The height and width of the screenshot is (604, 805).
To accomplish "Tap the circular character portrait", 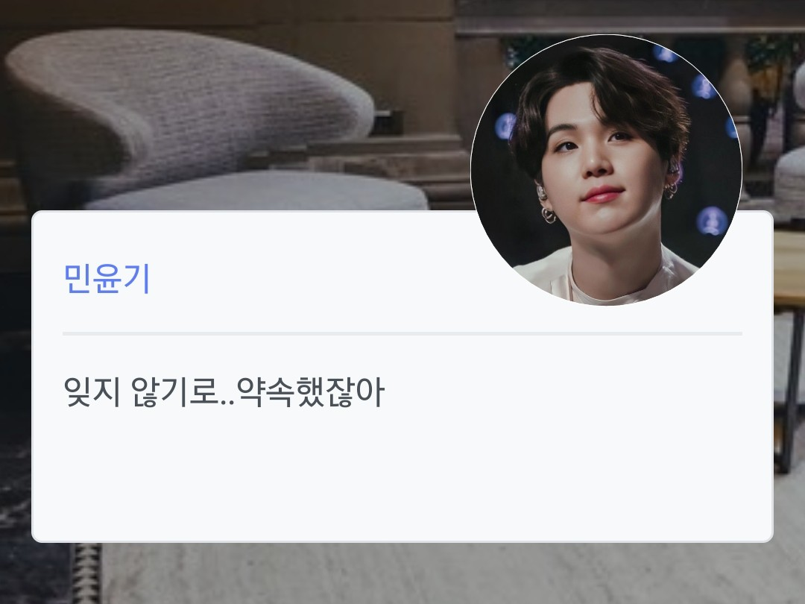I will [x=606, y=170].
